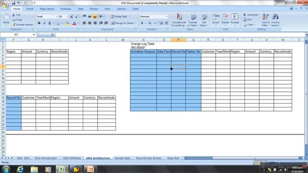This screenshot has width=308, height=173.
Task: Copy the selection
Action: (x=17, y=20)
